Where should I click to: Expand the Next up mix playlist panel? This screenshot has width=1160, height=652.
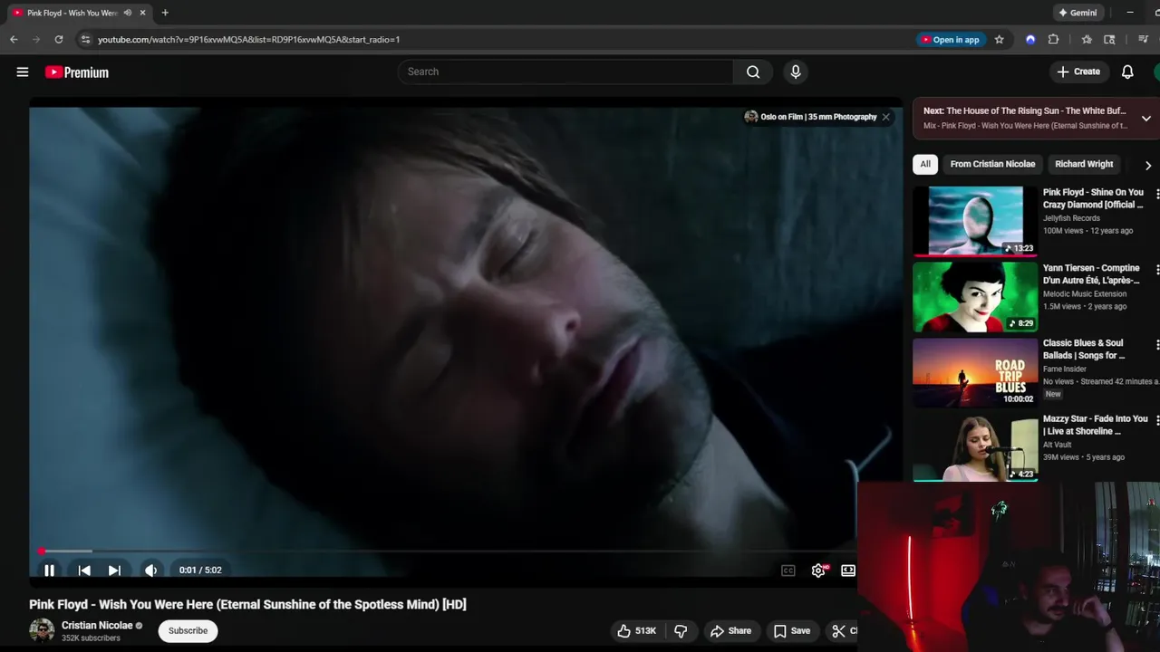[x=1146, y=119]
